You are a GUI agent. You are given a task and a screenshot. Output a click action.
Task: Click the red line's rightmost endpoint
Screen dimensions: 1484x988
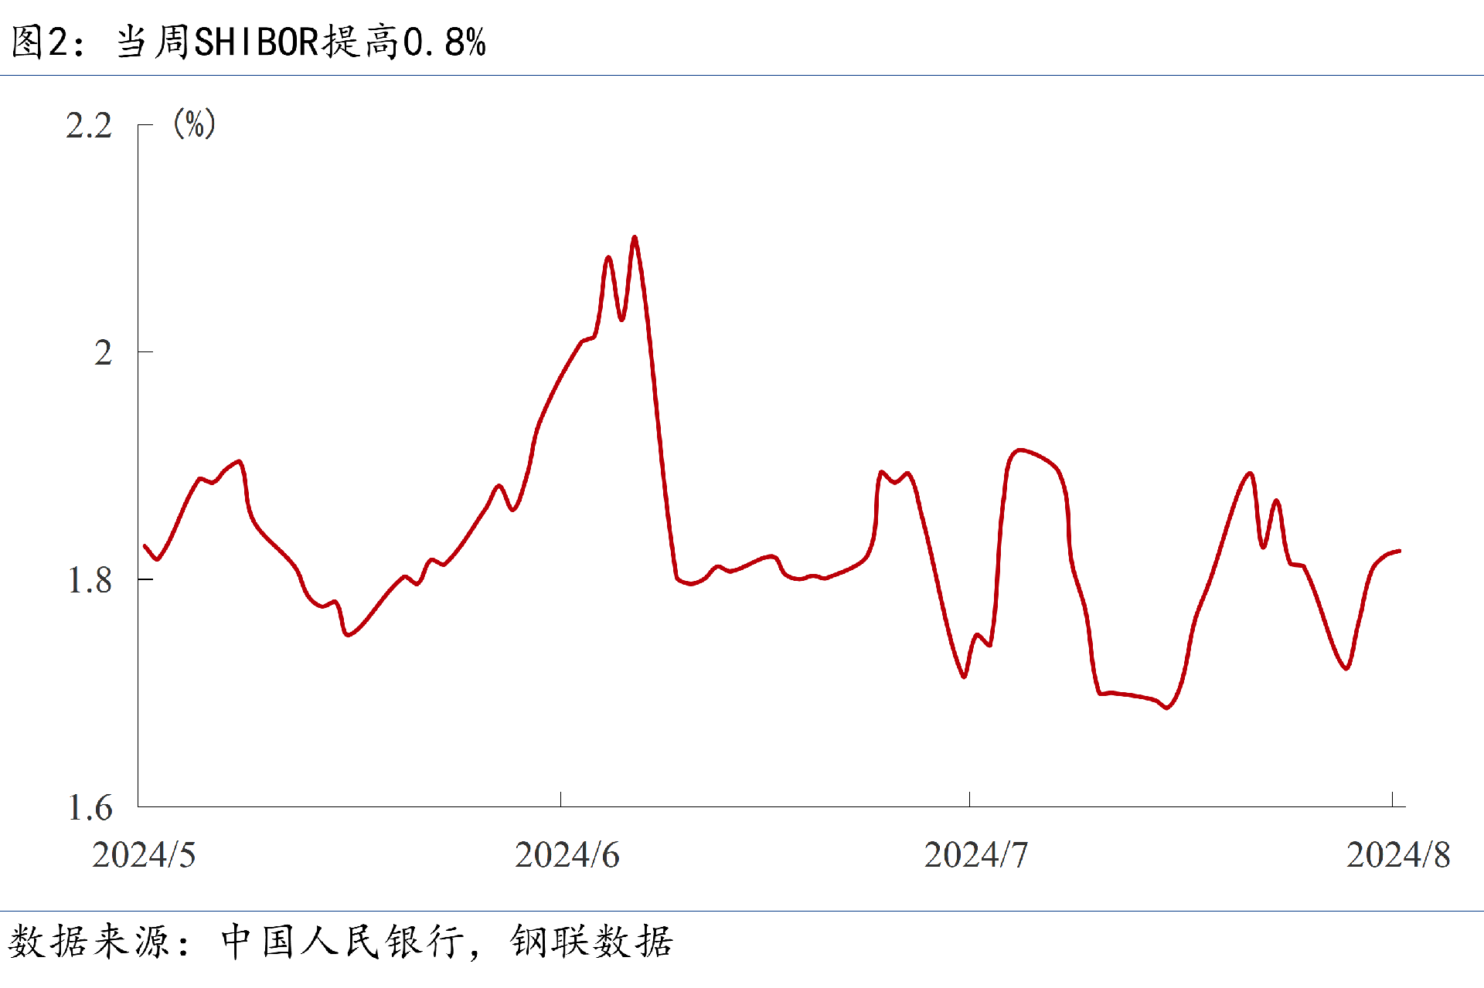coord(1400,551)
